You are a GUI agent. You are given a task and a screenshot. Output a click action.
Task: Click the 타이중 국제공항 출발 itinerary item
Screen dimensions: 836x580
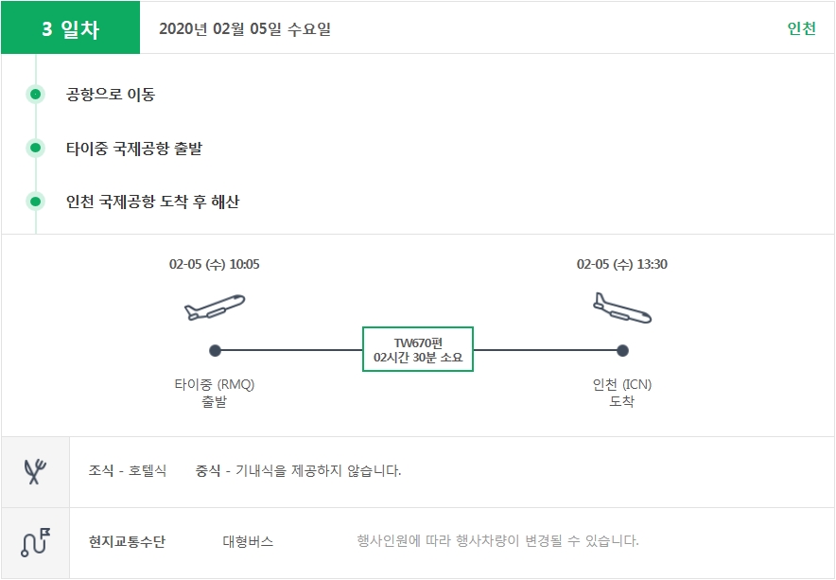pos(134,149)
